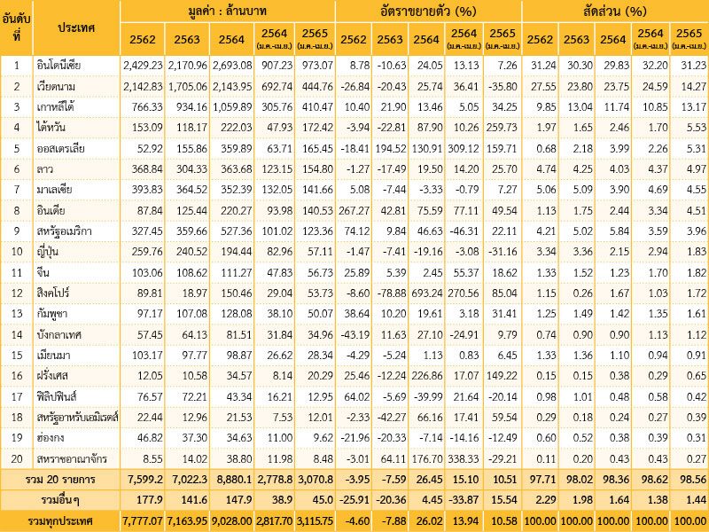
Task: Select the ฝรั่งเศส country cell
Action: (x=52, y=375)
